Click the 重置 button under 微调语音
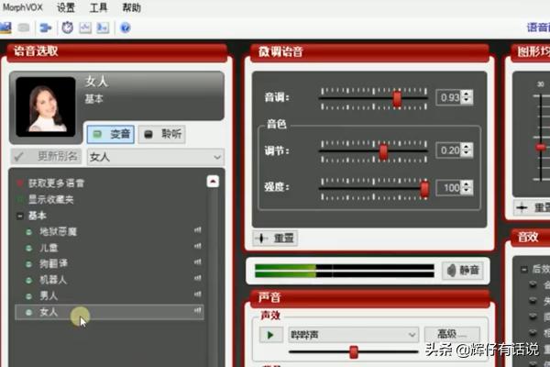550x367 pixels. coord(275,239)
